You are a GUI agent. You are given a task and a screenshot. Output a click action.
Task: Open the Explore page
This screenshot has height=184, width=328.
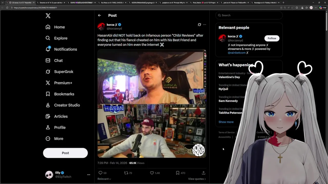pos(56,38)
